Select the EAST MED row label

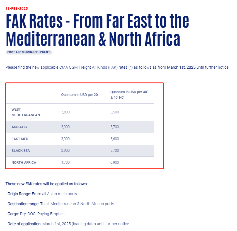20,139
